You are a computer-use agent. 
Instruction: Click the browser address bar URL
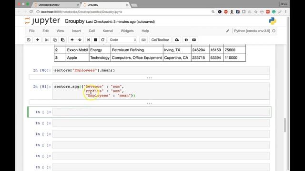81,12
